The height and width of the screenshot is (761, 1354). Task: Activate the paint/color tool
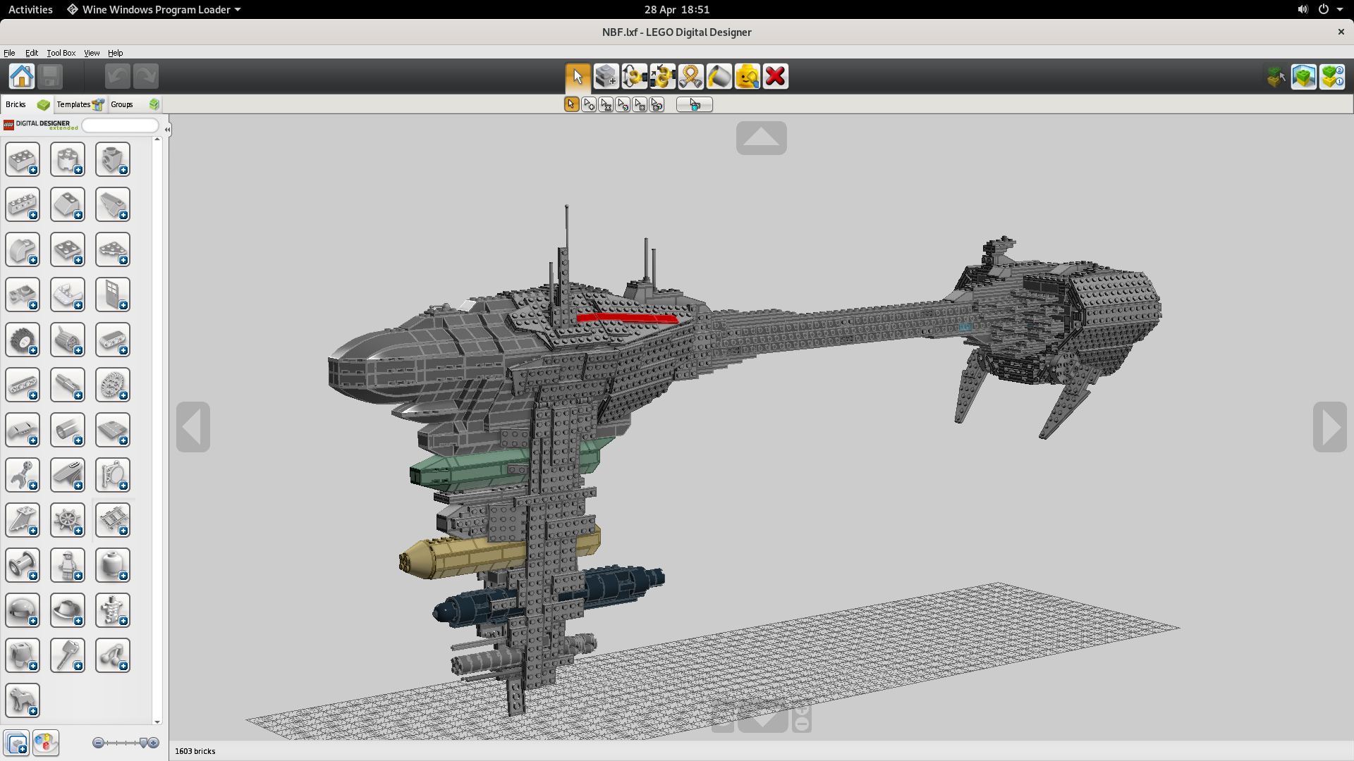(718, 76)
